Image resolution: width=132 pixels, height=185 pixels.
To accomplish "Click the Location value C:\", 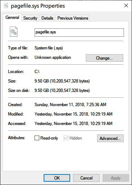I will pyautogui.click(x=37, y=72).
